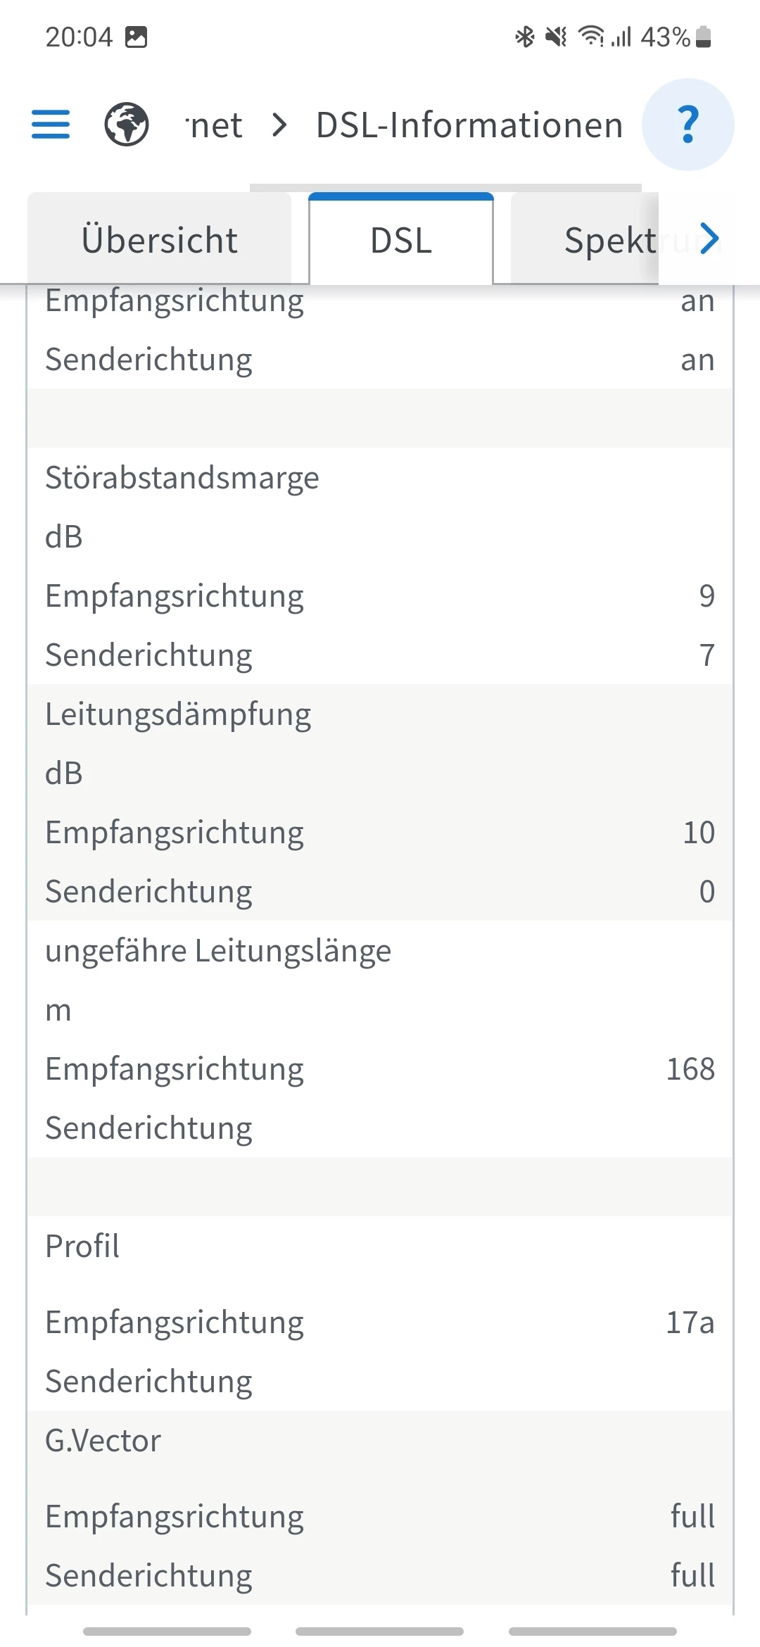Tap the muted sound status icon

[x=556, y=37]
